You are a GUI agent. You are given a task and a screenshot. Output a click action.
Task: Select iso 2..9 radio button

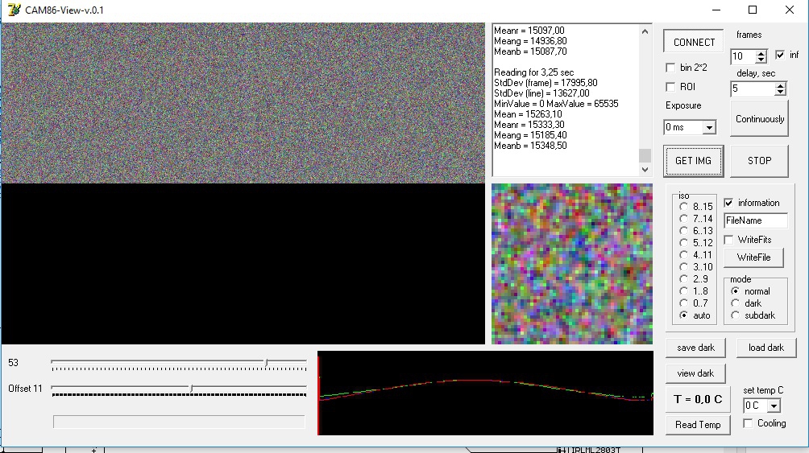click(683, 279)
